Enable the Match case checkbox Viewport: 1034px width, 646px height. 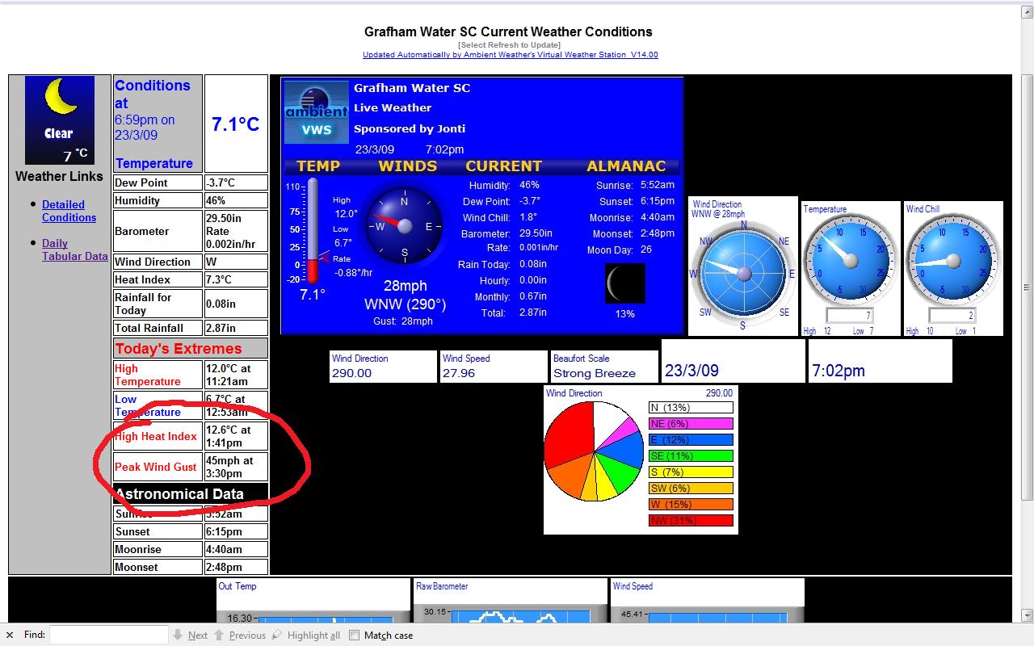[354, 636]
